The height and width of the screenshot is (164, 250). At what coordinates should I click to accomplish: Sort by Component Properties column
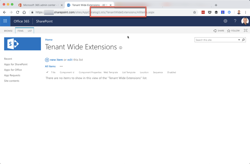click(90, 73)
